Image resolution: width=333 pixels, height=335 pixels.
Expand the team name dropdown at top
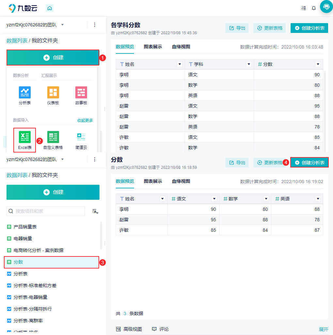point(62,25)
